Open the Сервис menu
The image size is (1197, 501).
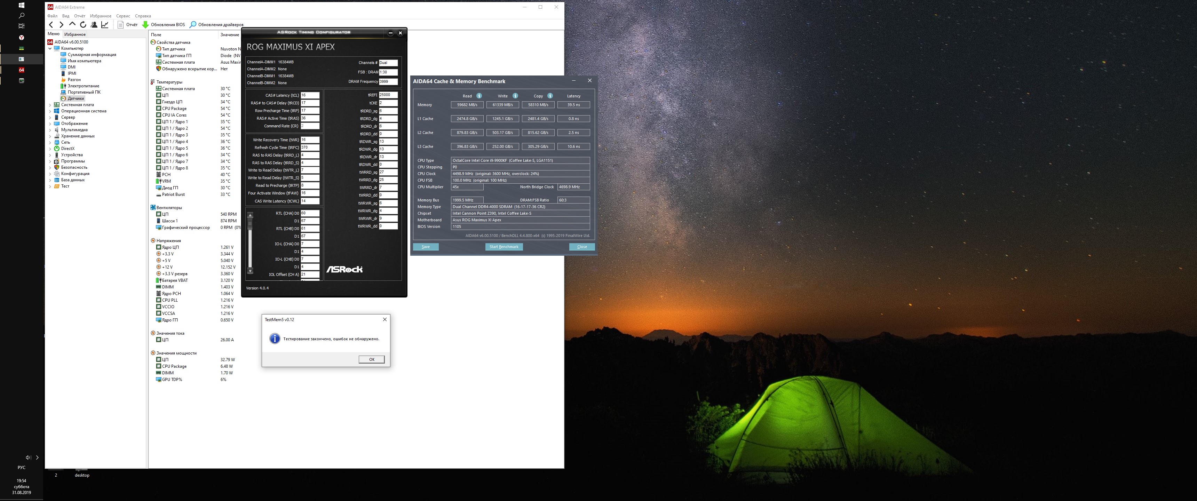123,16
